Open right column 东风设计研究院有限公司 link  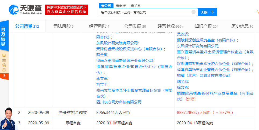[x=198, y=46]
